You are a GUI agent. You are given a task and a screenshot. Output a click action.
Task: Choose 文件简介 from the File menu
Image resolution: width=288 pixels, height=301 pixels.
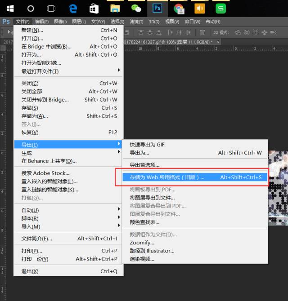click(x=37, y=239)
